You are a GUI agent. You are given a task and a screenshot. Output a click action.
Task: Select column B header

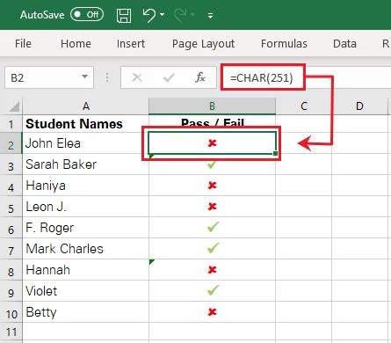pos(212,106)
